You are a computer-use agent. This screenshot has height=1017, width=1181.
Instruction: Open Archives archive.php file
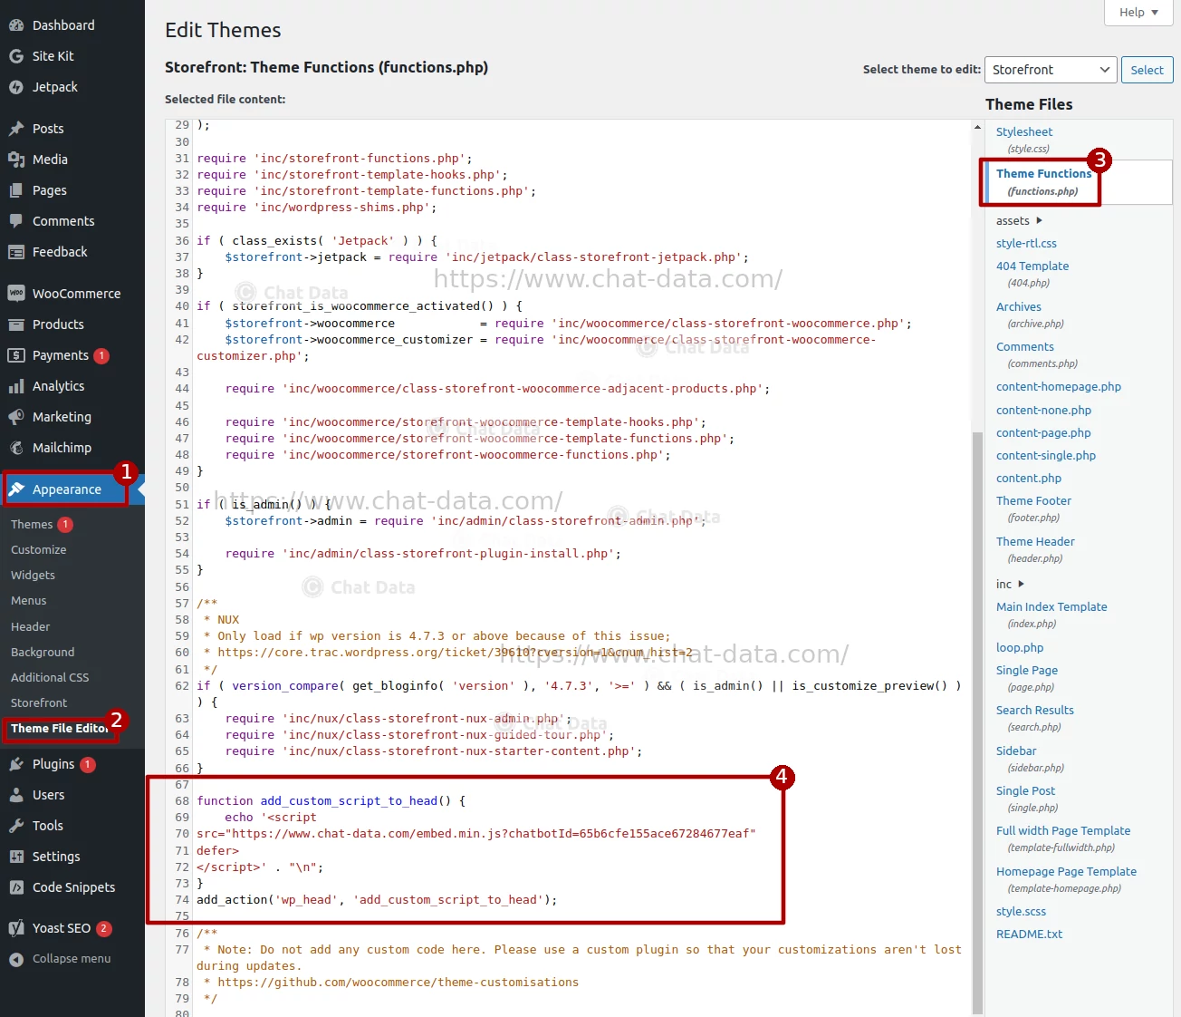pos(1030,315)
